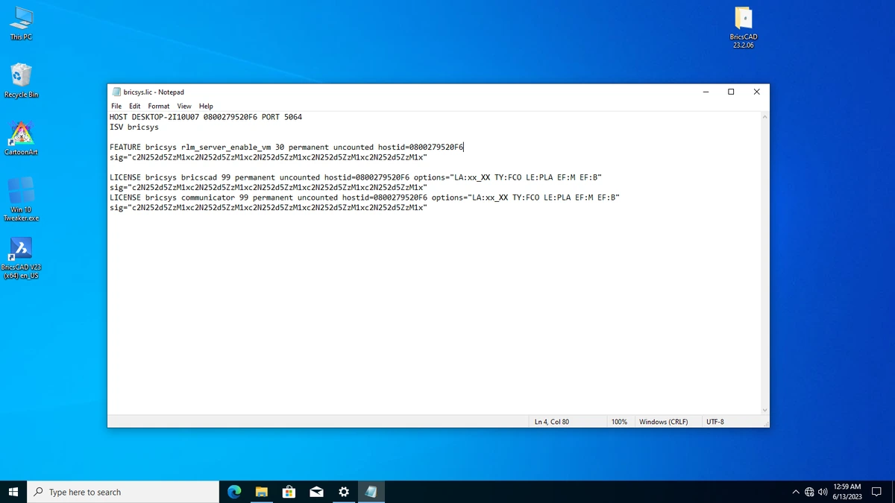
Task: Click the volume speaker tray icon
Action: (x=823, y=492)
